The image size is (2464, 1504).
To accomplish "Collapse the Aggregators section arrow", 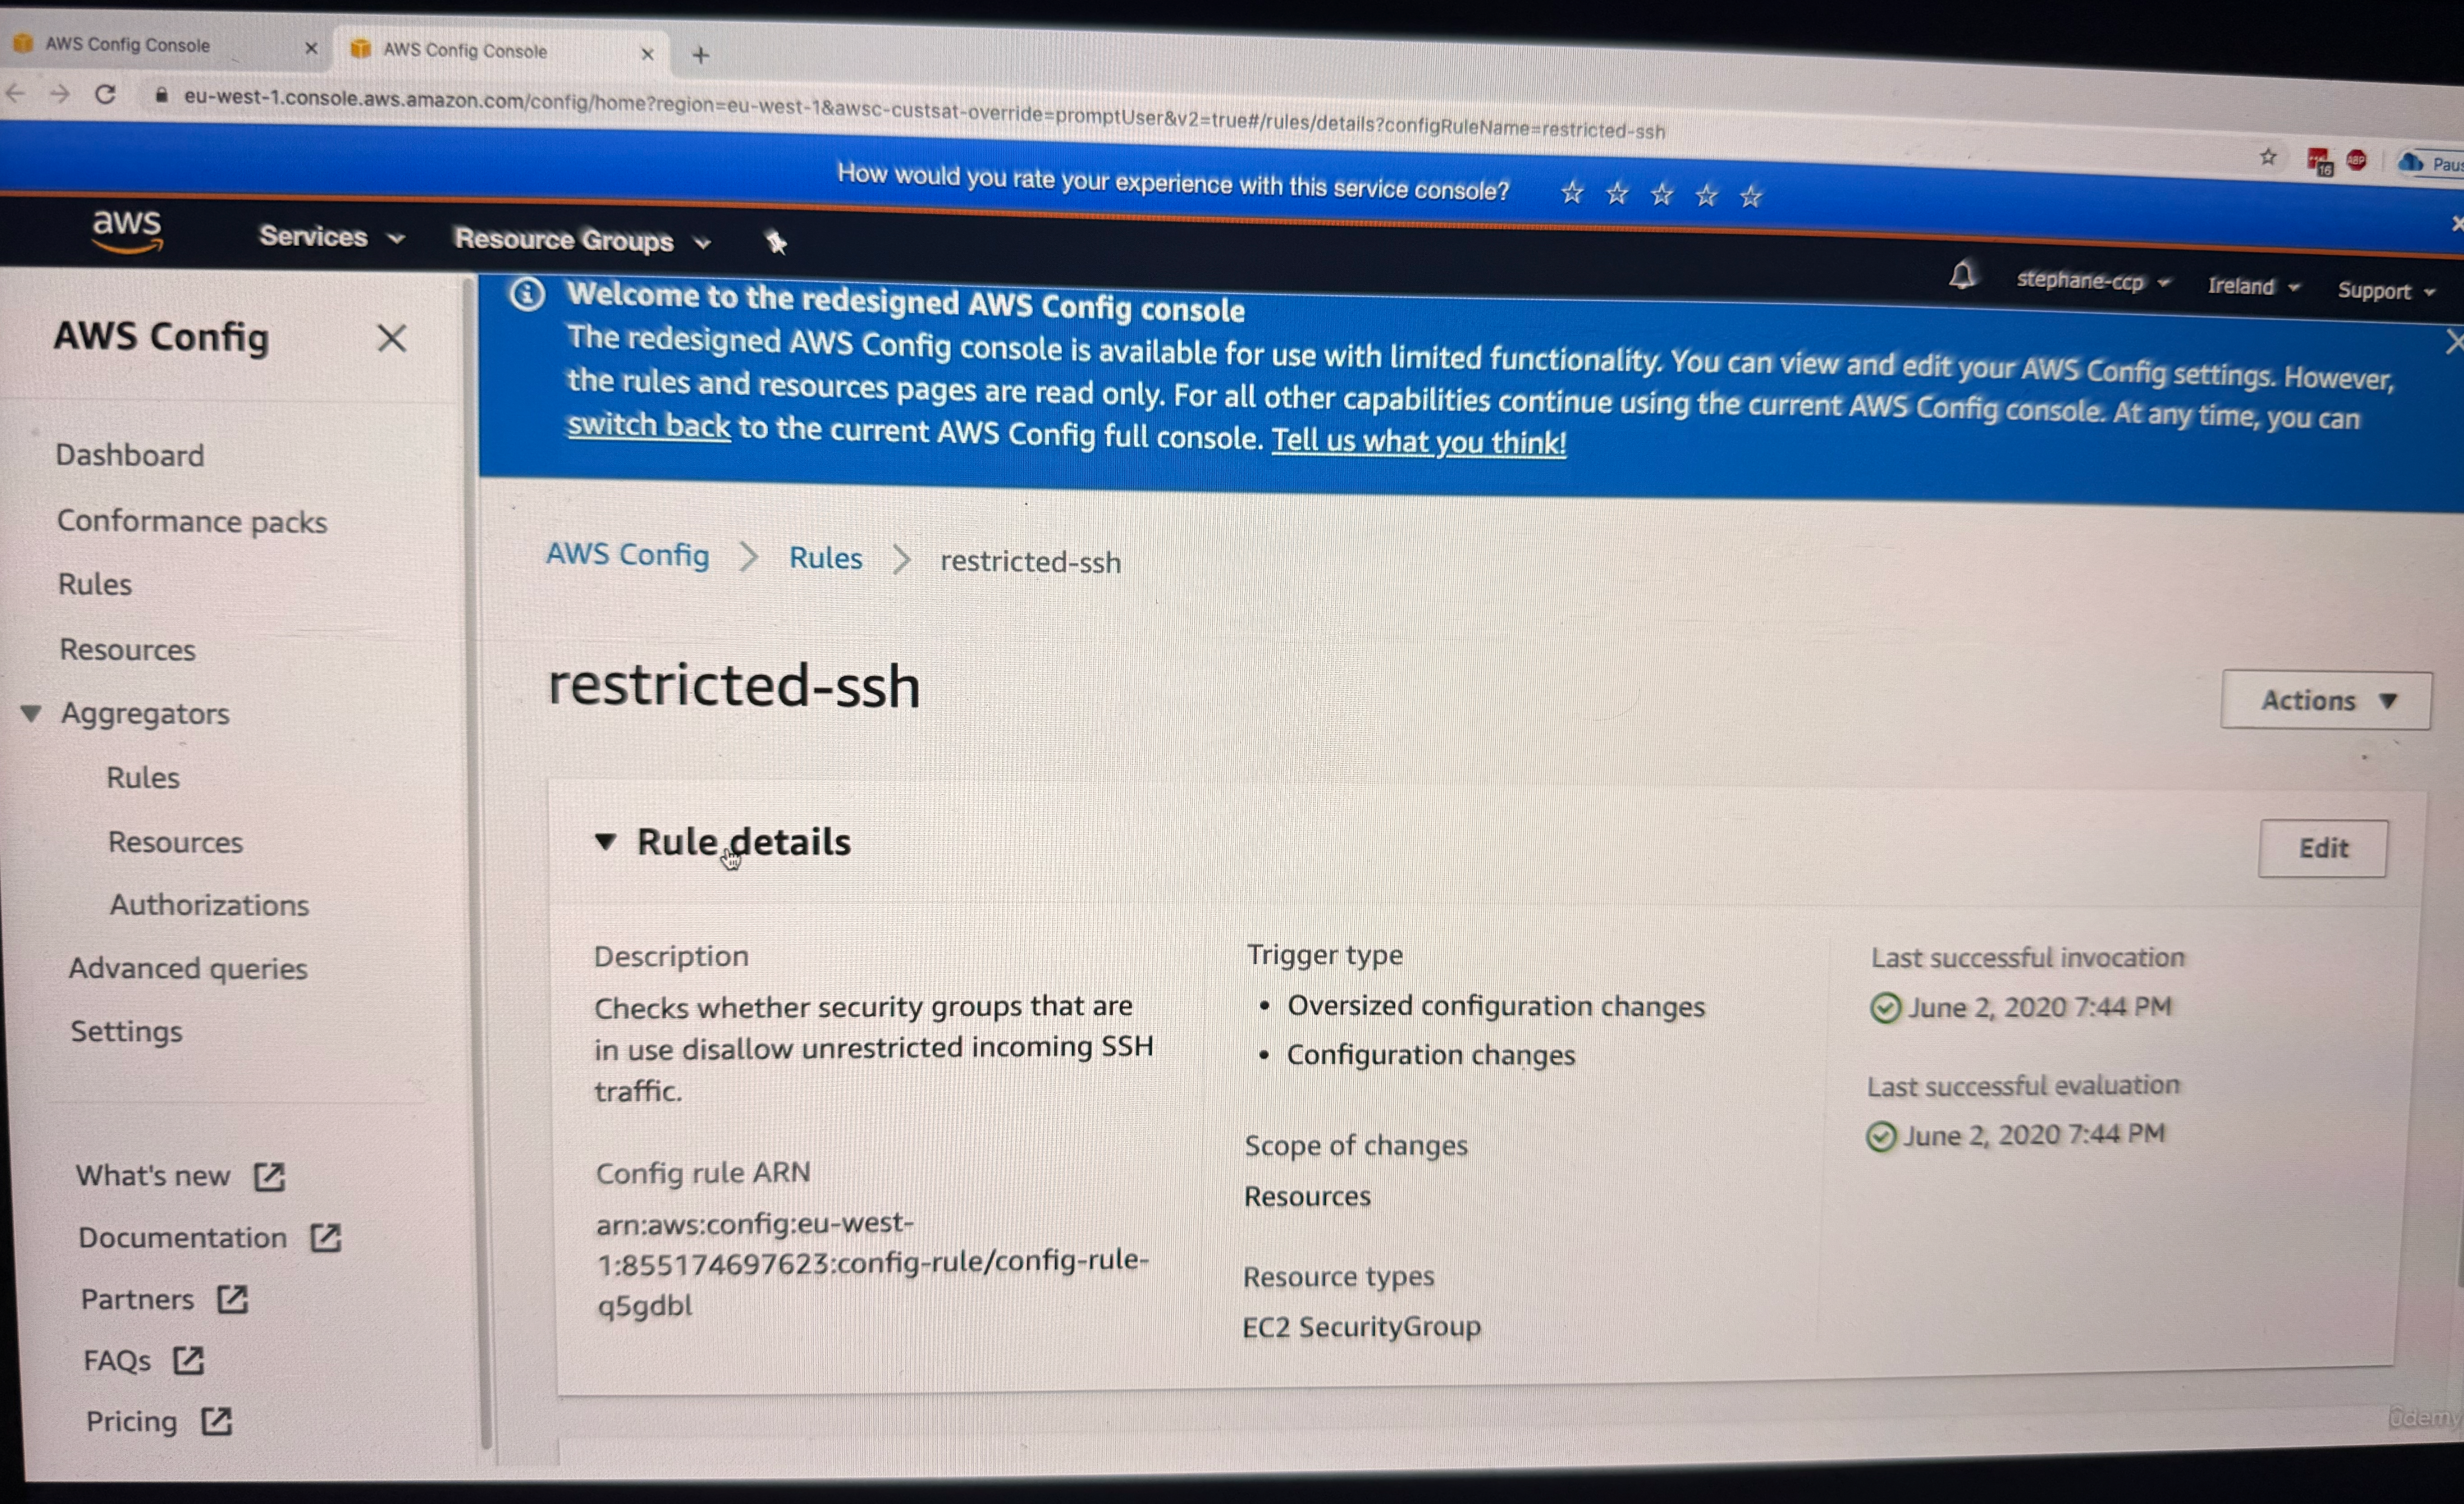I will [x=31, y=713].
